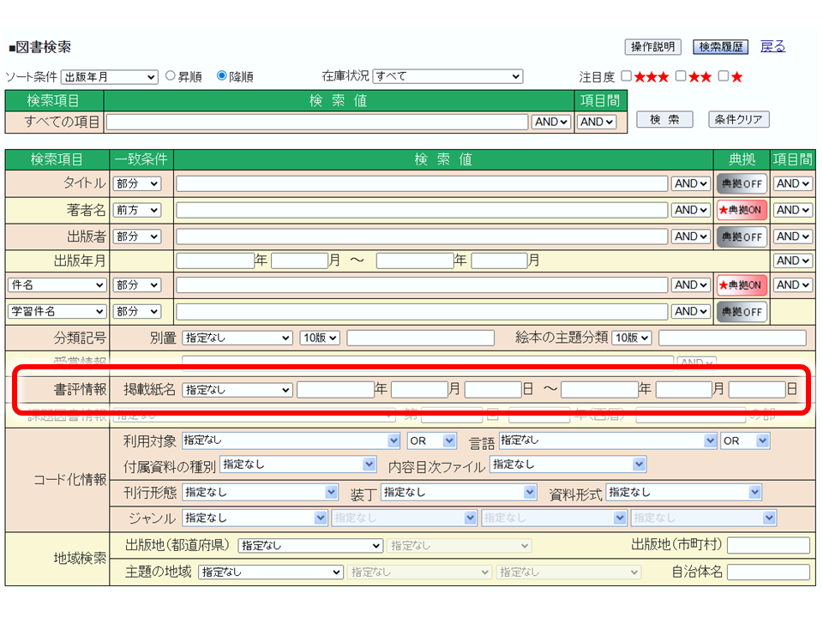Open the 掲載紙名 dropdown in 書評情報 row
This screenshot has width=823, height=617.
click(x=237, y=388)
